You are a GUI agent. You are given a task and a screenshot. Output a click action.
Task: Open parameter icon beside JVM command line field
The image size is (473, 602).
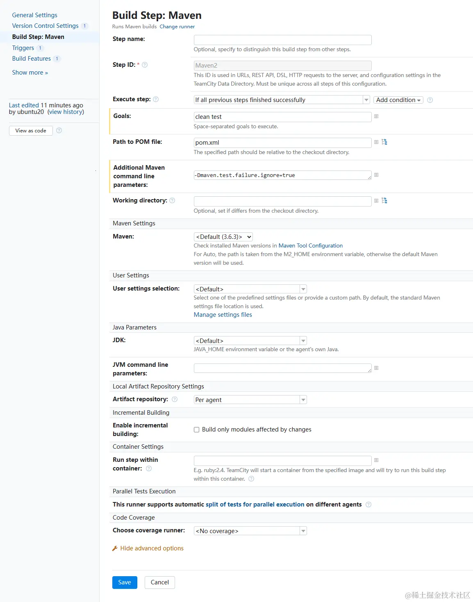(x=376, y=368)
